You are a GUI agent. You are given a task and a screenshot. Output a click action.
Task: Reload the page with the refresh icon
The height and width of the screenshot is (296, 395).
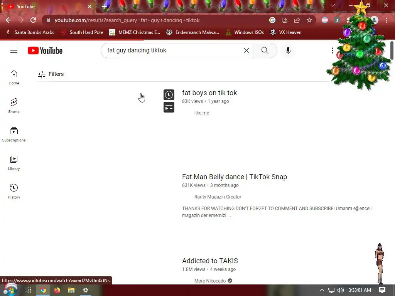click(x=33, y=20)
